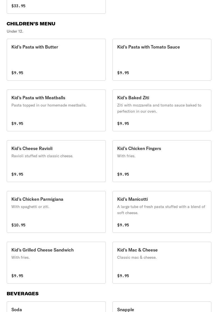Image resolution: width=218 pixels, height=312 pixels.
Task: Open Kid's Chicken Parmigiana menu item
Action: [x=56, y=212]
